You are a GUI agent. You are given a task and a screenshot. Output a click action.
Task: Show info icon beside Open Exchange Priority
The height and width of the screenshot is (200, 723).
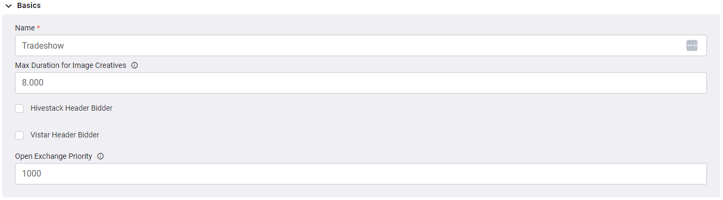click(101, 156)
